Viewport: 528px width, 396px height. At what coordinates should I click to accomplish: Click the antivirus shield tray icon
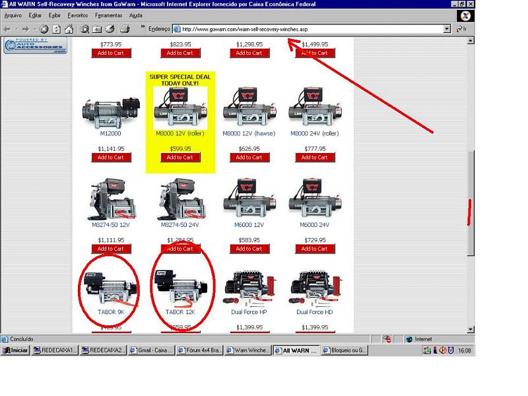pyautogui.click(x=451, y=350)
